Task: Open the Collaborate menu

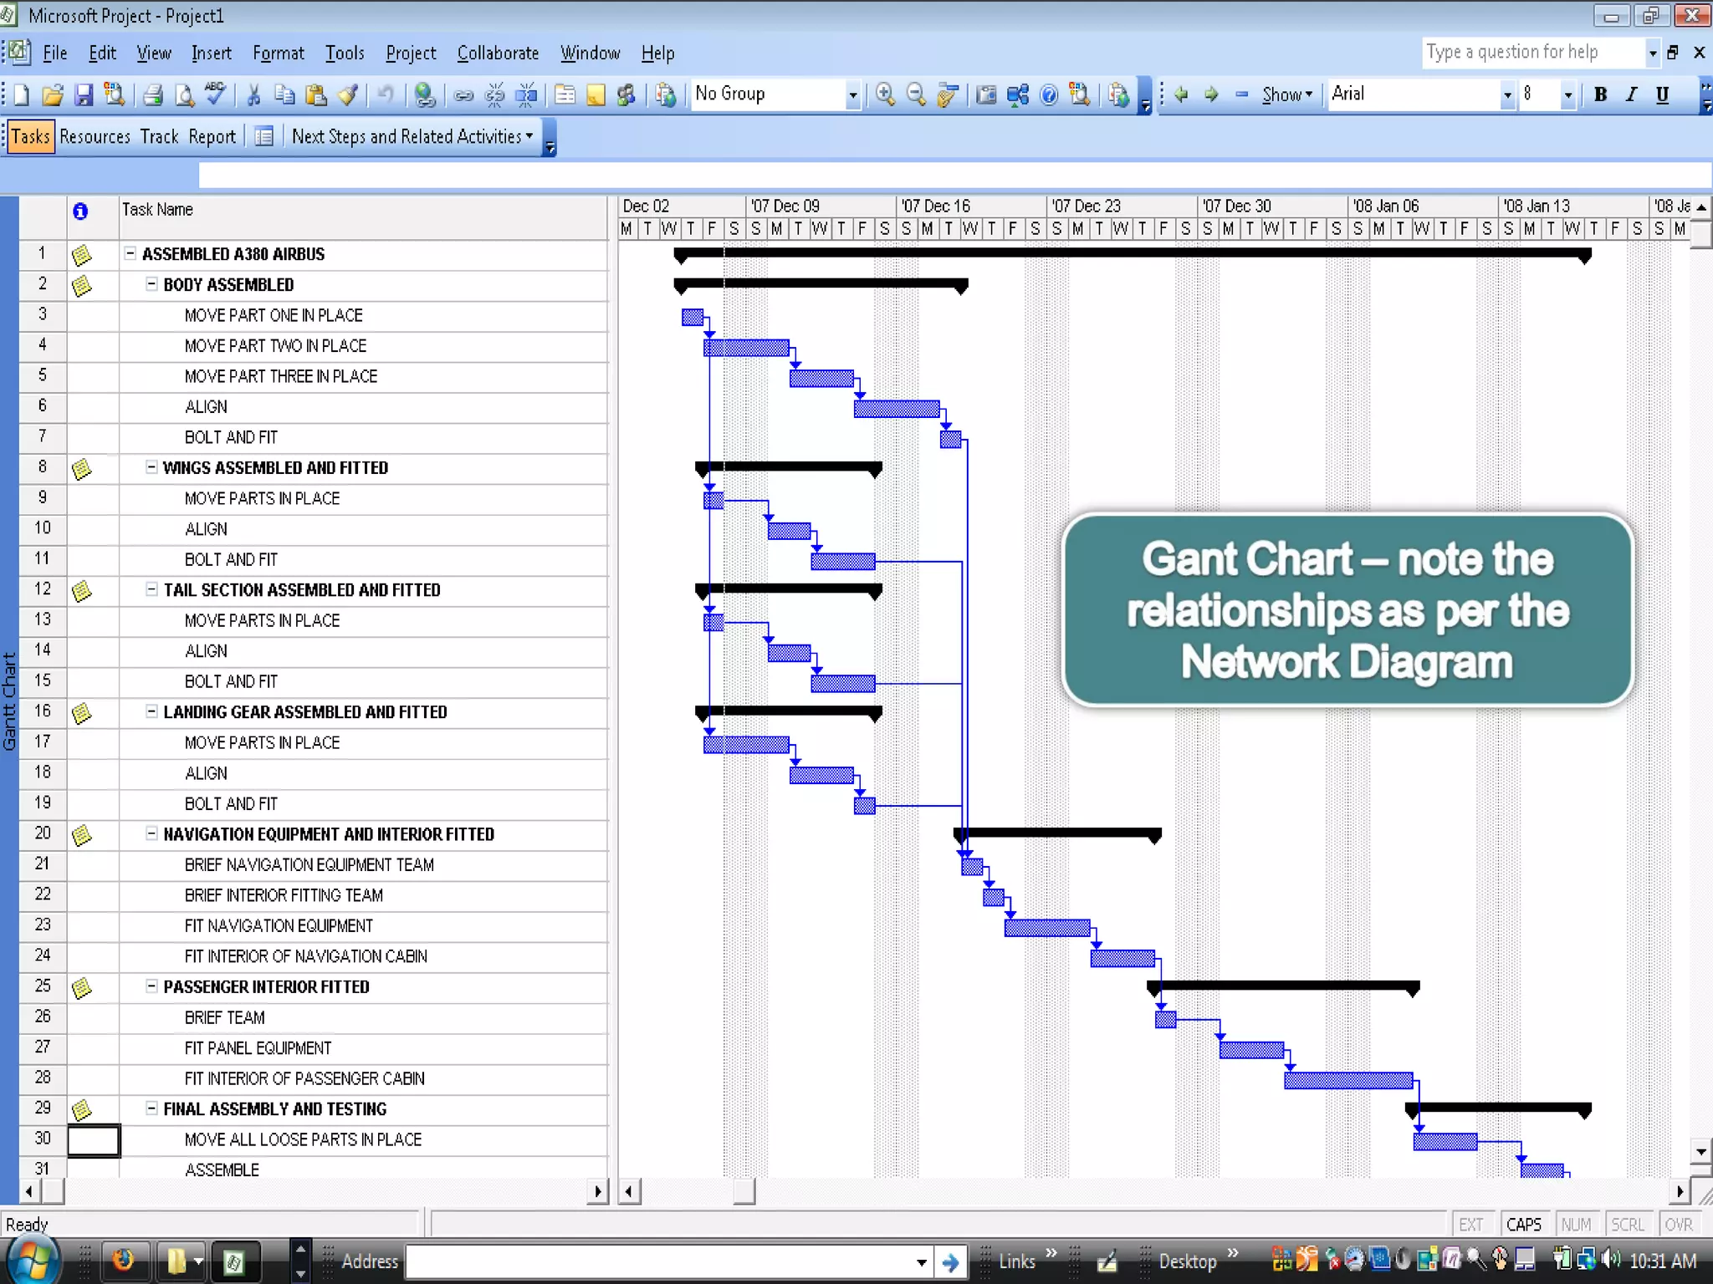Action: click(x=498, y=53)
